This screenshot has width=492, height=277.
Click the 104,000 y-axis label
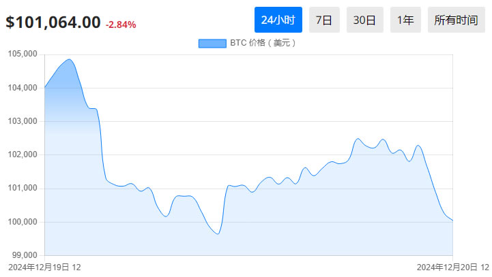click(x=22, y=88)
